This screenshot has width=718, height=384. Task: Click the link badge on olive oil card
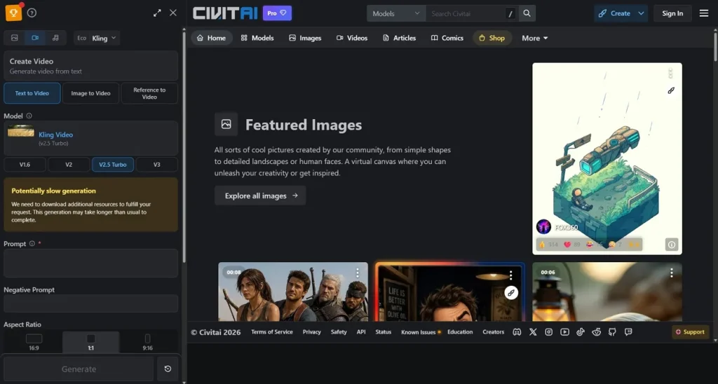[x=511, y=293]
